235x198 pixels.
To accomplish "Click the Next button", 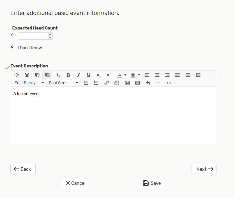I will click(x=204, y=169).
